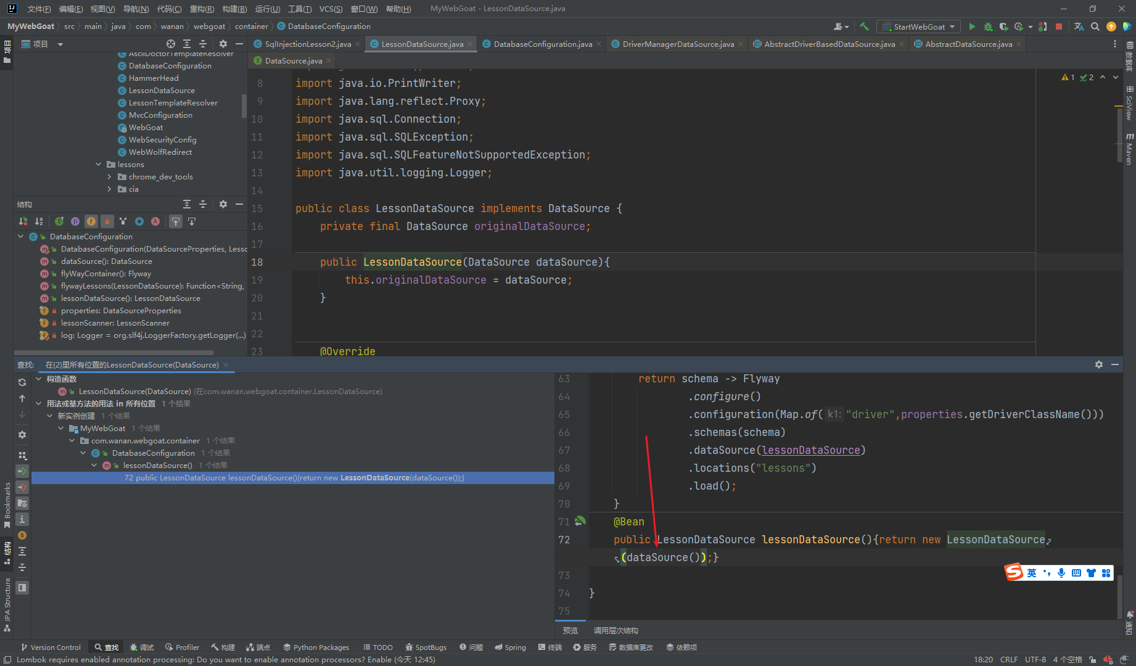Toggle show properties purple P filter
Screen dimensions: 1136x666
pyautogui.click(x=75, y=221)
